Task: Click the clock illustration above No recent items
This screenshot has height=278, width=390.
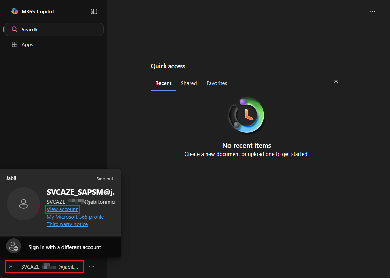Action: [x=246, y=116]
